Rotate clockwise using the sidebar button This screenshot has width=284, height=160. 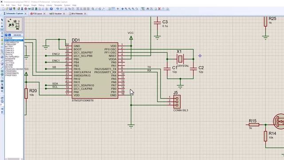[x=2, y=98]
